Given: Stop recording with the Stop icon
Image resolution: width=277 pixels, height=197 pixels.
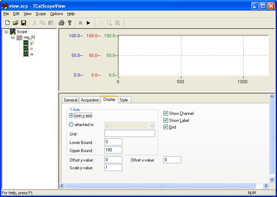Looking at the screenshot, I should pyautogui.click(x=80, y=23).
